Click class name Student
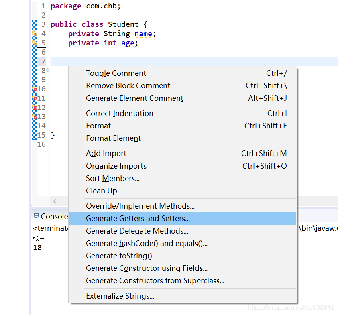The height and width of the screenshot is (315, 338). click(x=123, y=24)
